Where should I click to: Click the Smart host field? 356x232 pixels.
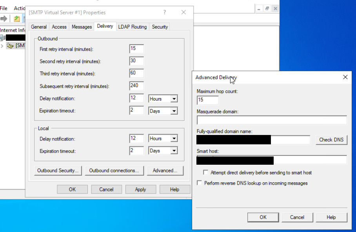(x=272, y=160)
